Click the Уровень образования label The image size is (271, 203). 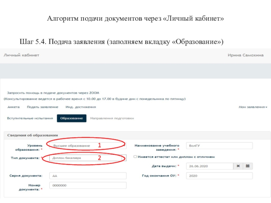[29, 148]
